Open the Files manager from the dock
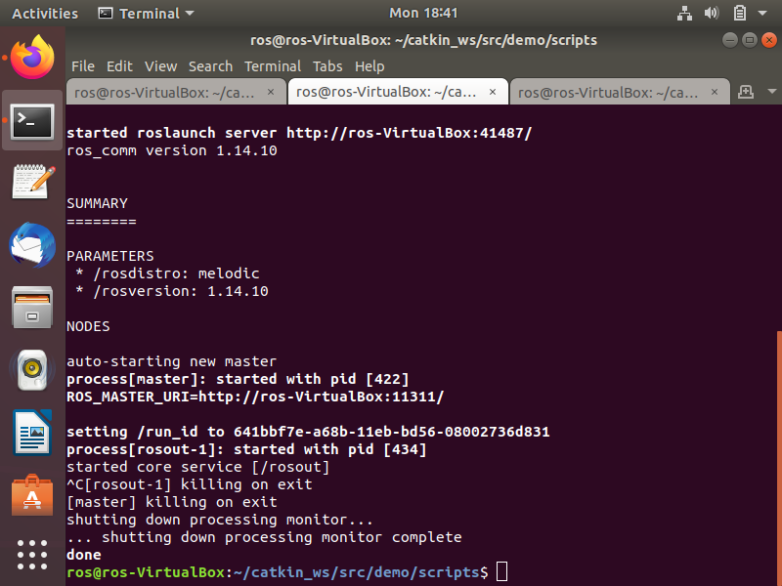 [x=32, y=307]
